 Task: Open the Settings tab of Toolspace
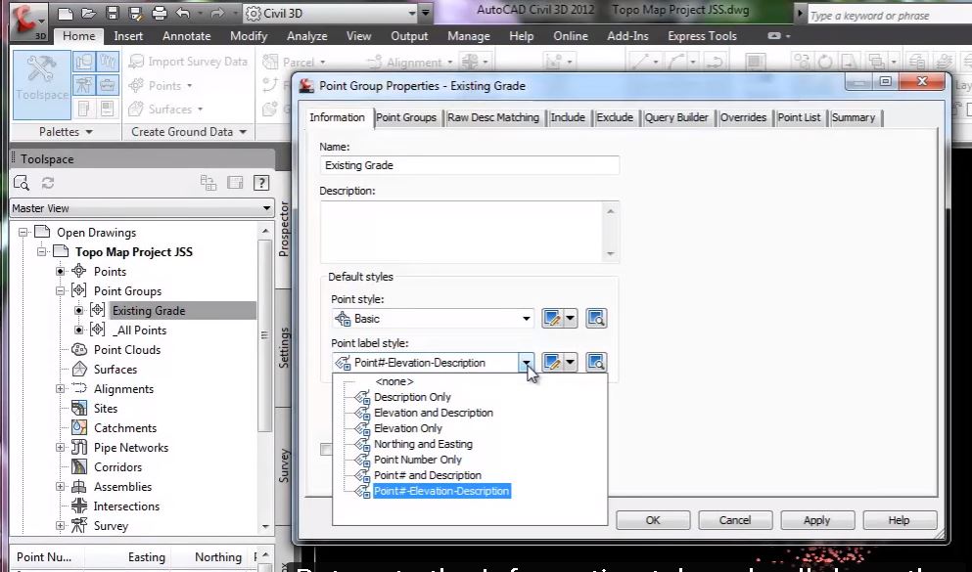(x=284, y=347)
